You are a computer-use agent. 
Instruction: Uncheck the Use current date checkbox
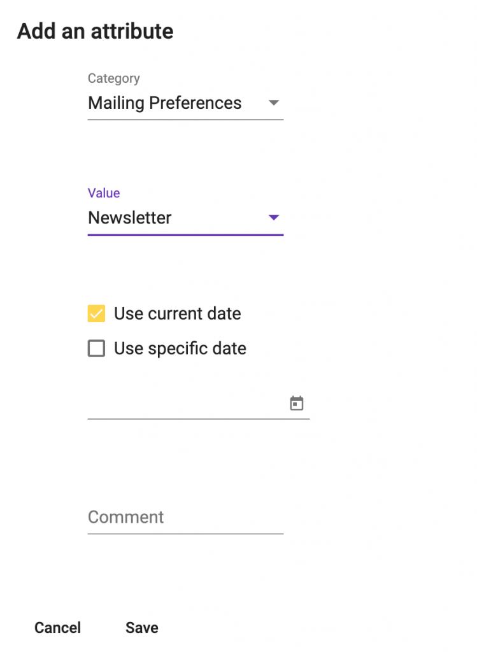[x=96, y=313]
